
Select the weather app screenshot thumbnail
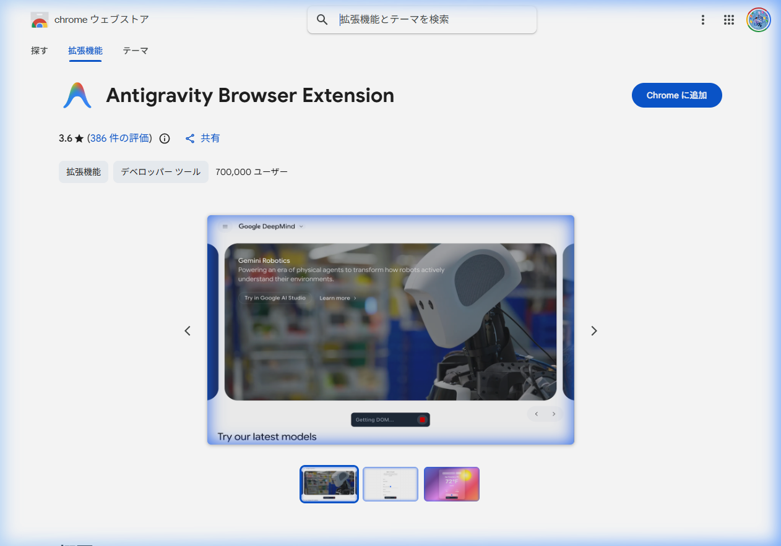coord(452,484)
